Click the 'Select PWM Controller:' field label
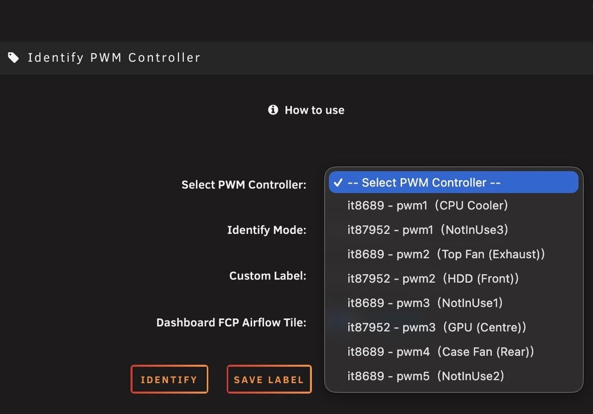Screen dimensions: 593x414 [x=244, y=185]
